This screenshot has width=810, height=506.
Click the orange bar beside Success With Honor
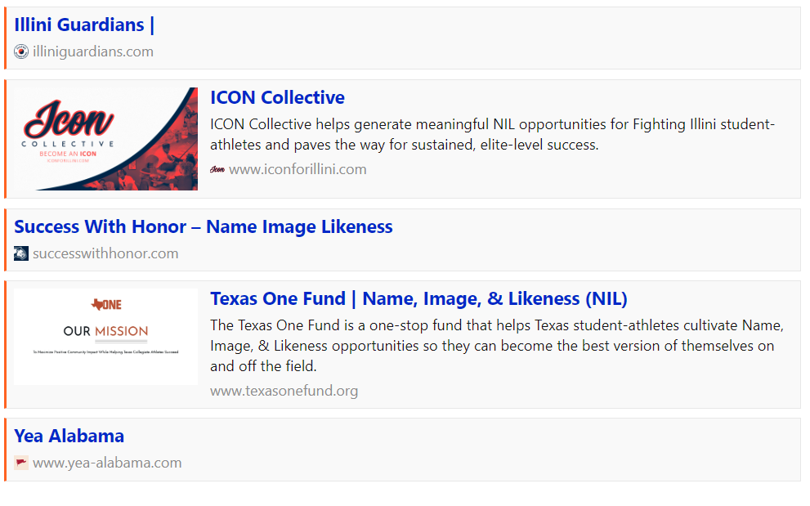(5, 240)
